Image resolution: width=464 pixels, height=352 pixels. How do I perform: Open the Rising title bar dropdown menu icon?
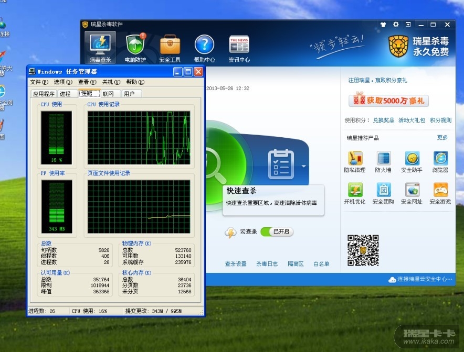pyautogui.click(x=408, y=25)
